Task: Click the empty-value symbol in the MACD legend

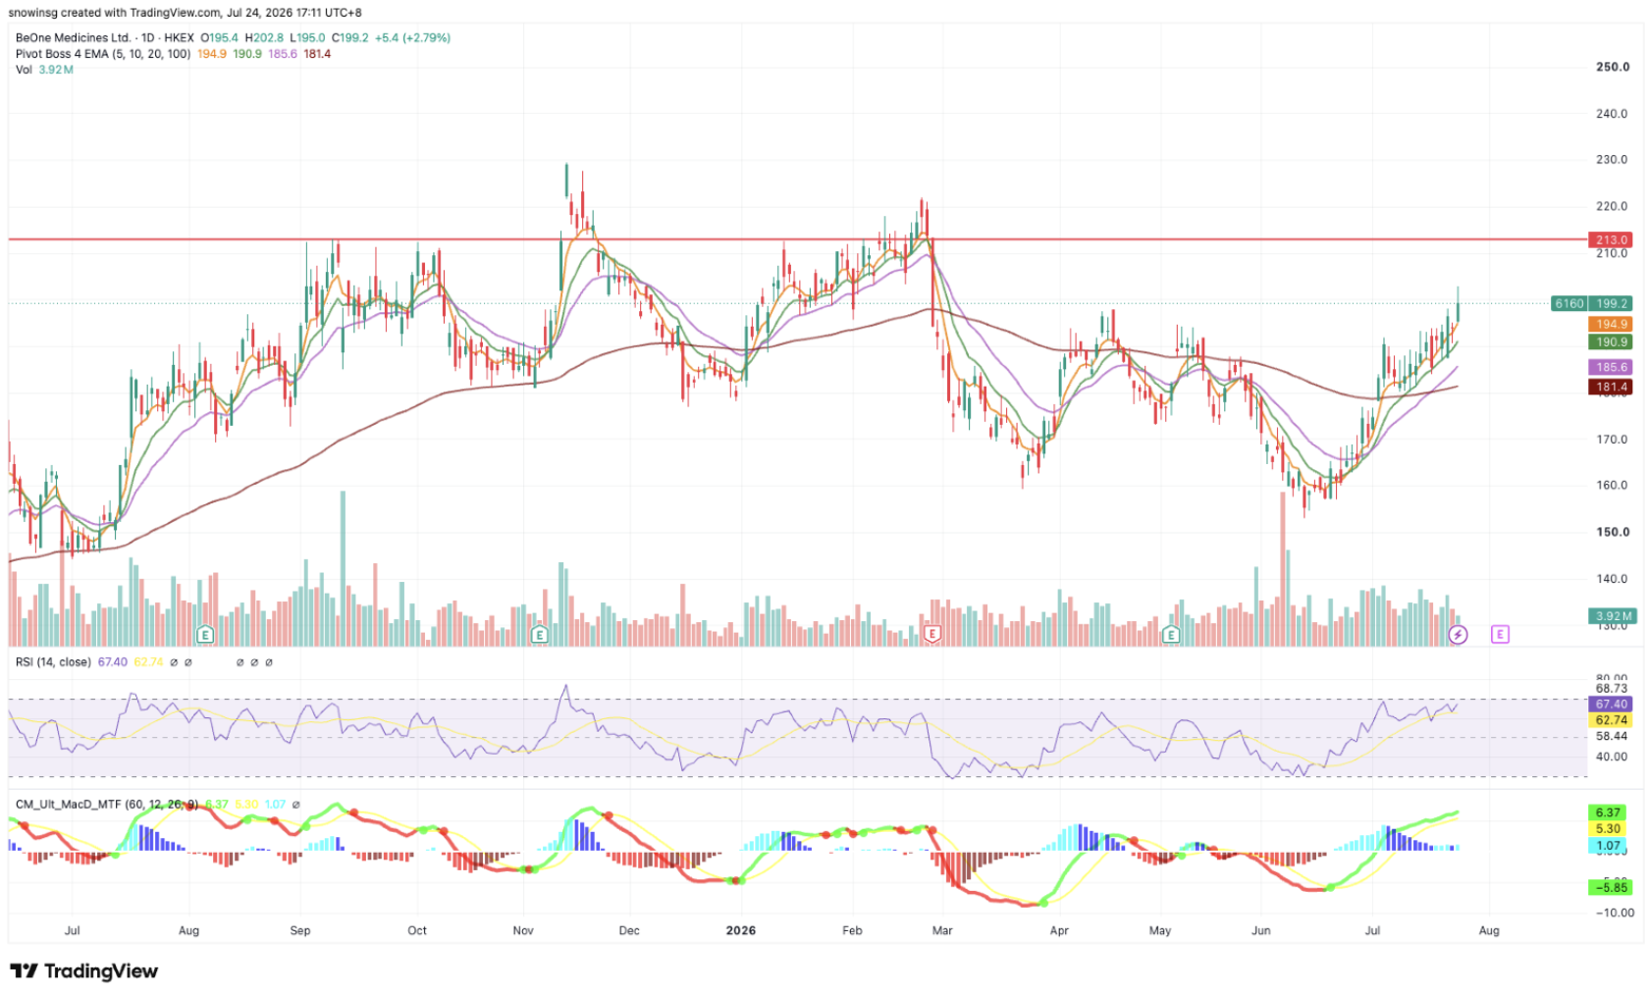Action: point(296,805)
